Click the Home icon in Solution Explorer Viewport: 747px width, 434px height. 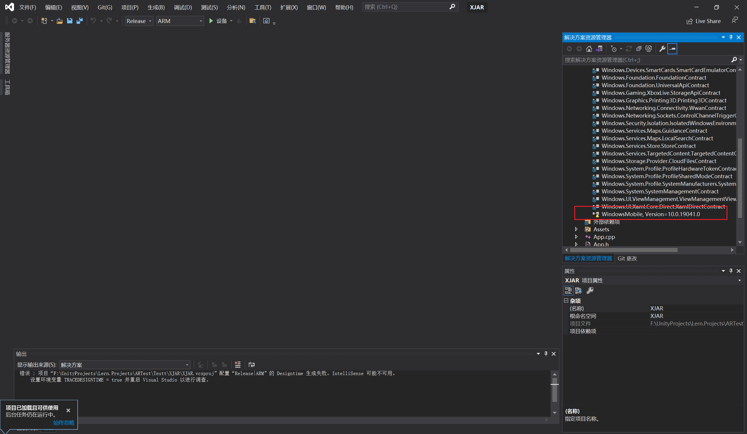tap(589, 49)
